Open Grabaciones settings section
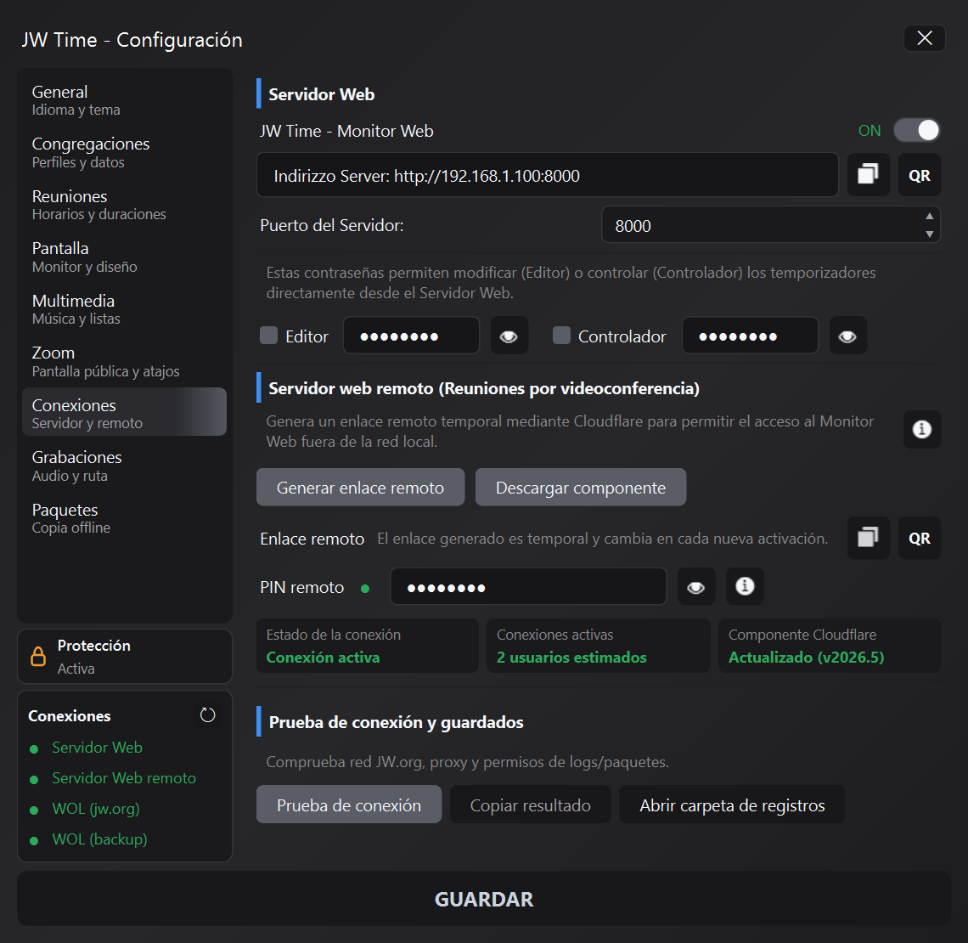968x943 pixels. click(124, 466)
